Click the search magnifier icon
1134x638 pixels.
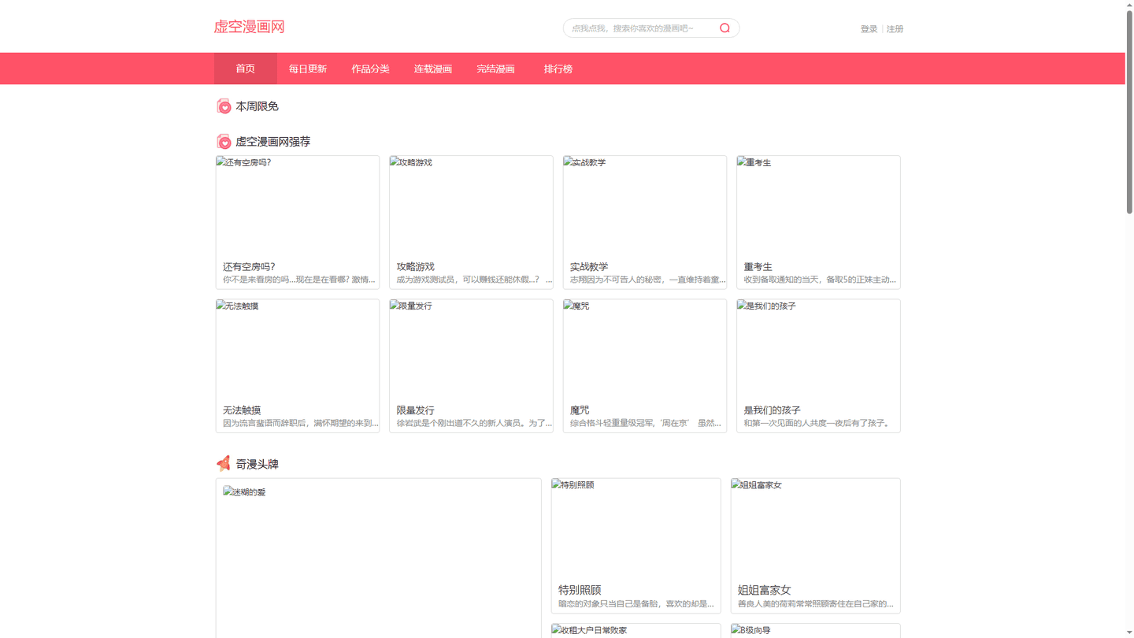pyautogui.click(x=724, y=28)
